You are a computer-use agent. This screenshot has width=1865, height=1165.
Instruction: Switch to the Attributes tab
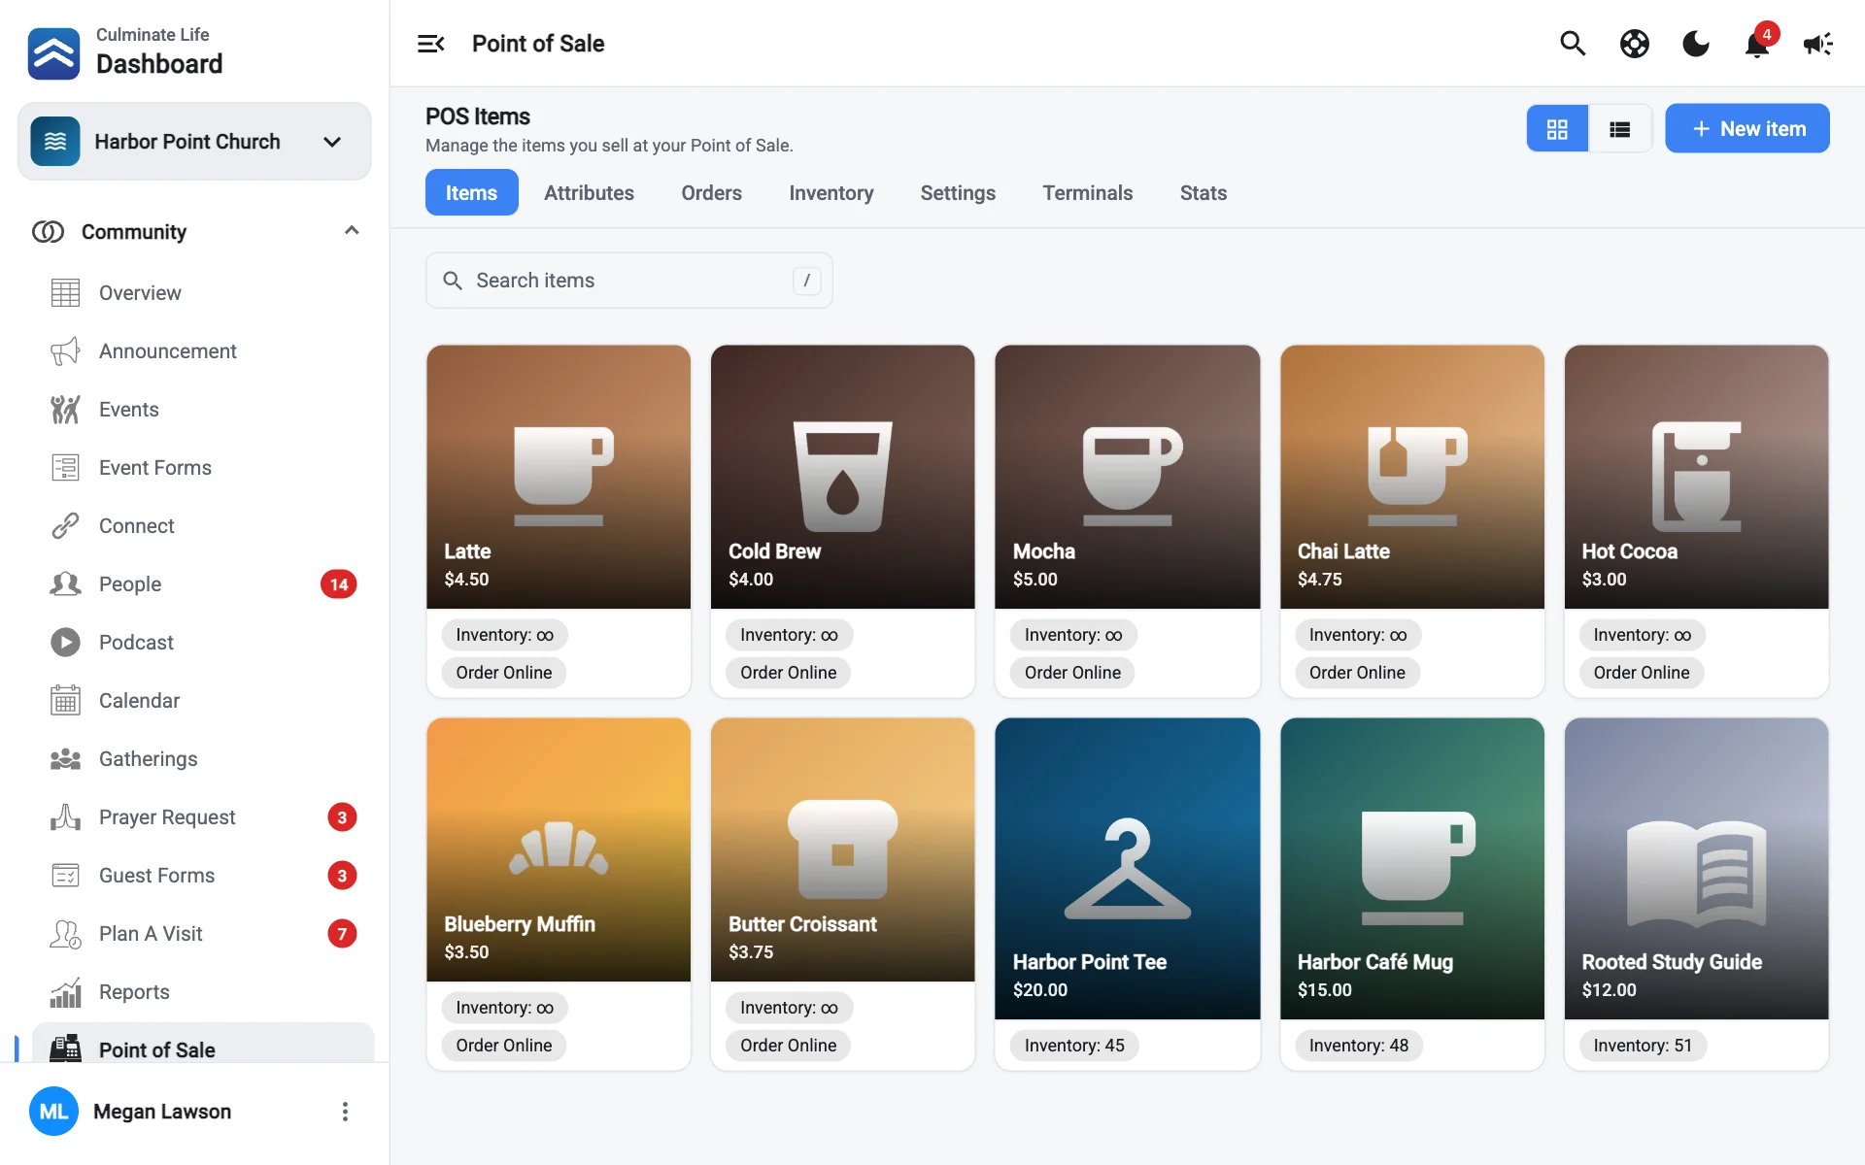click(589, 192)
